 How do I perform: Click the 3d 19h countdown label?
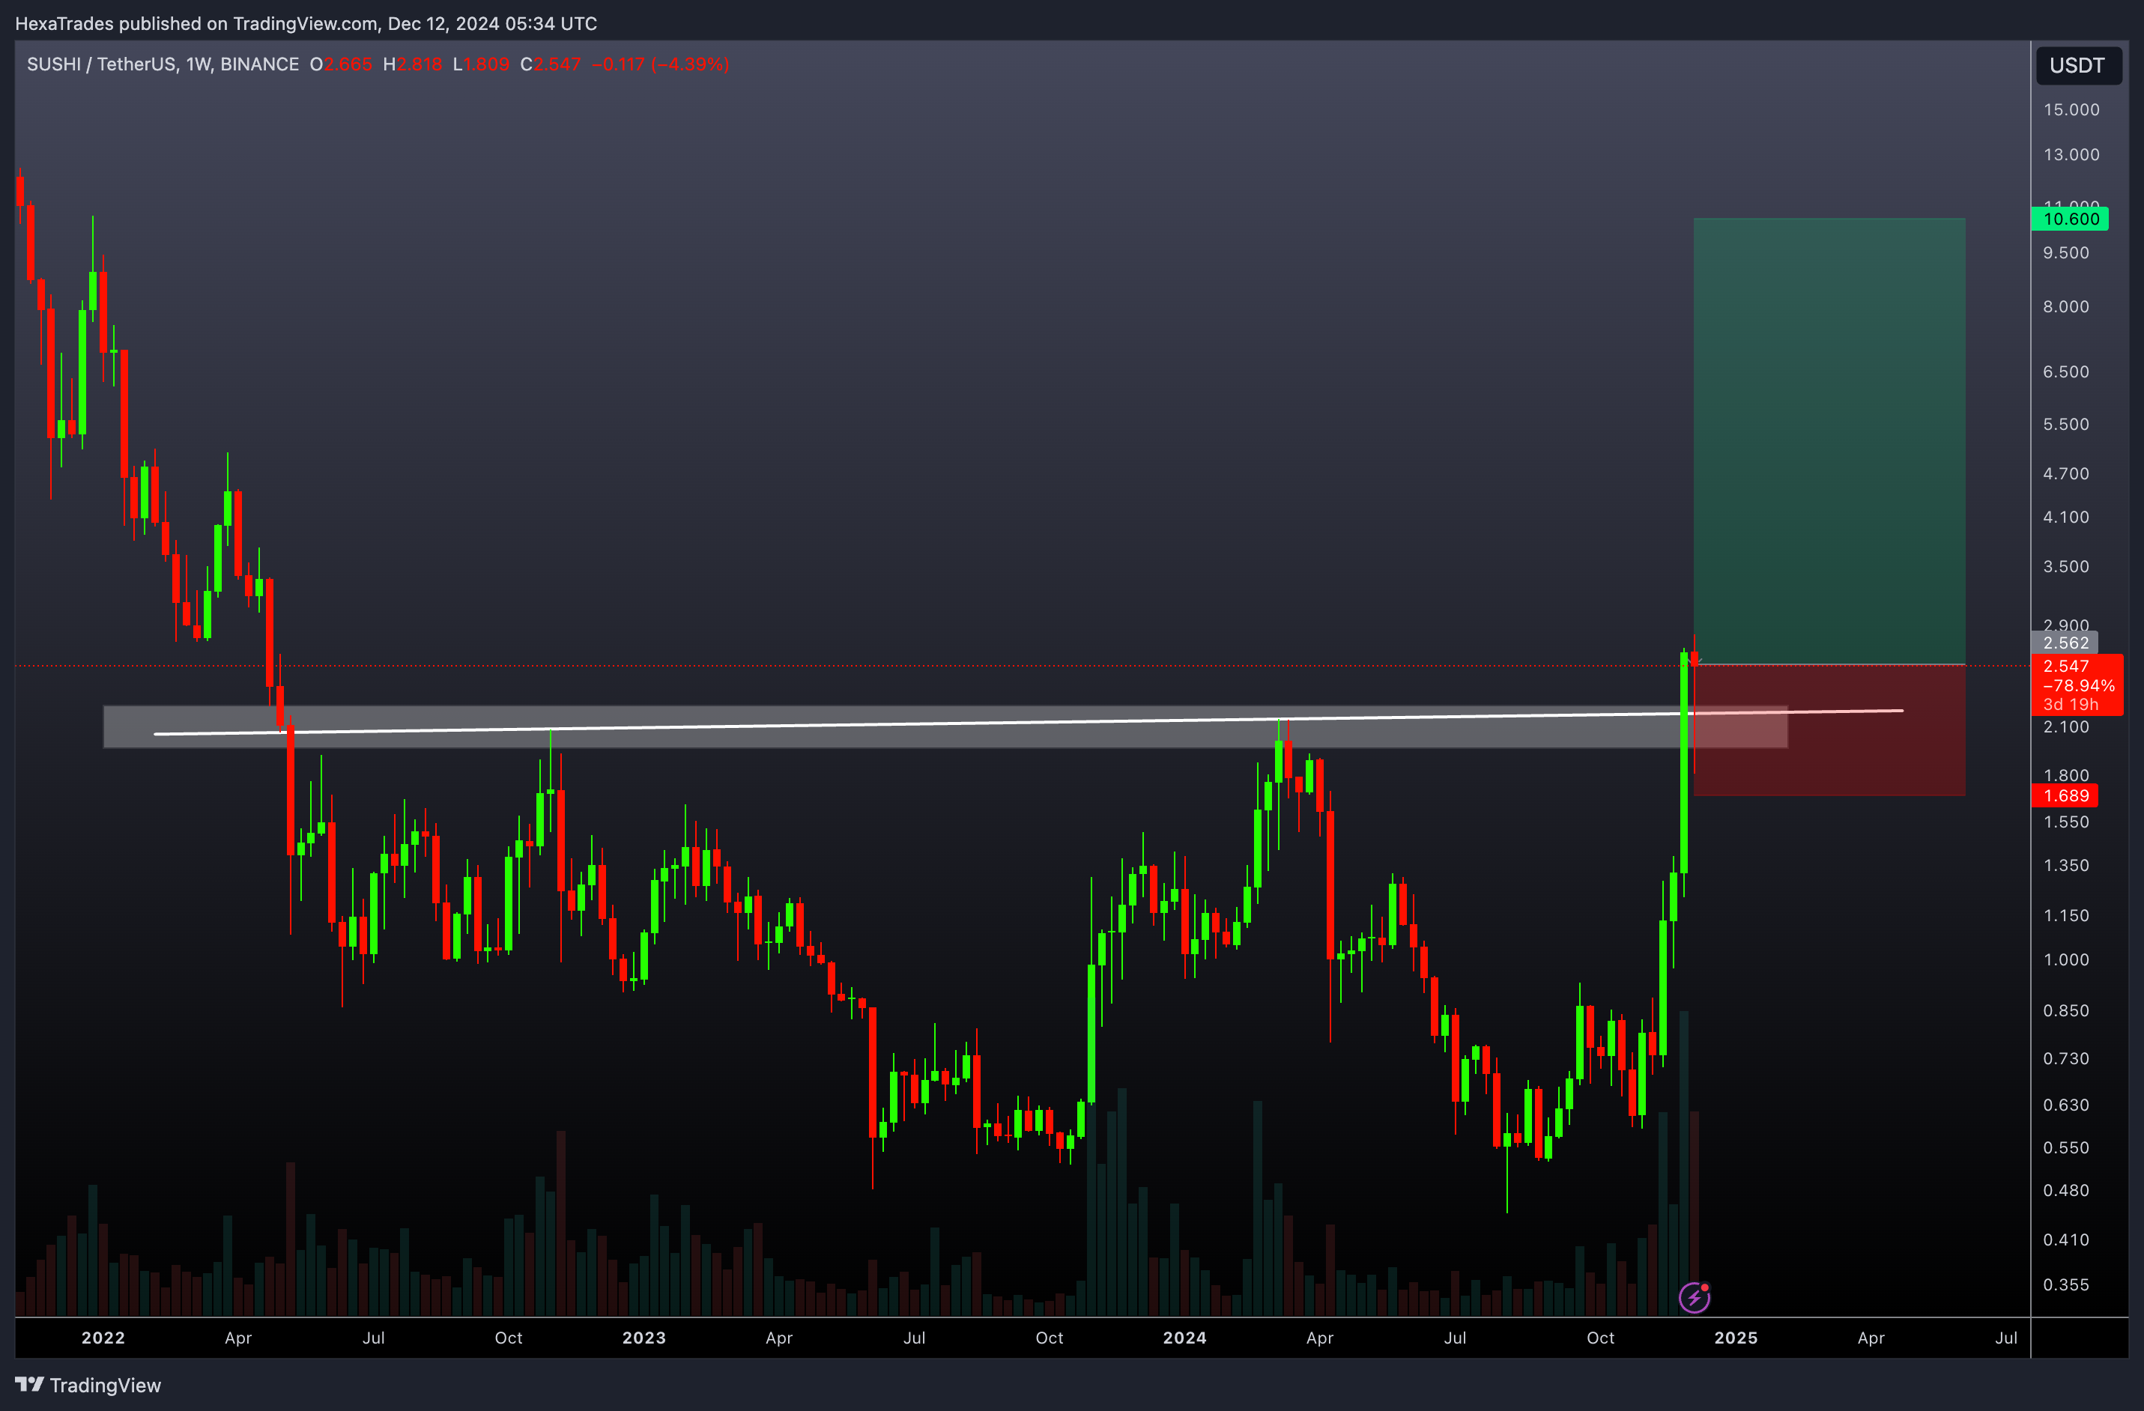[2070, 705]
